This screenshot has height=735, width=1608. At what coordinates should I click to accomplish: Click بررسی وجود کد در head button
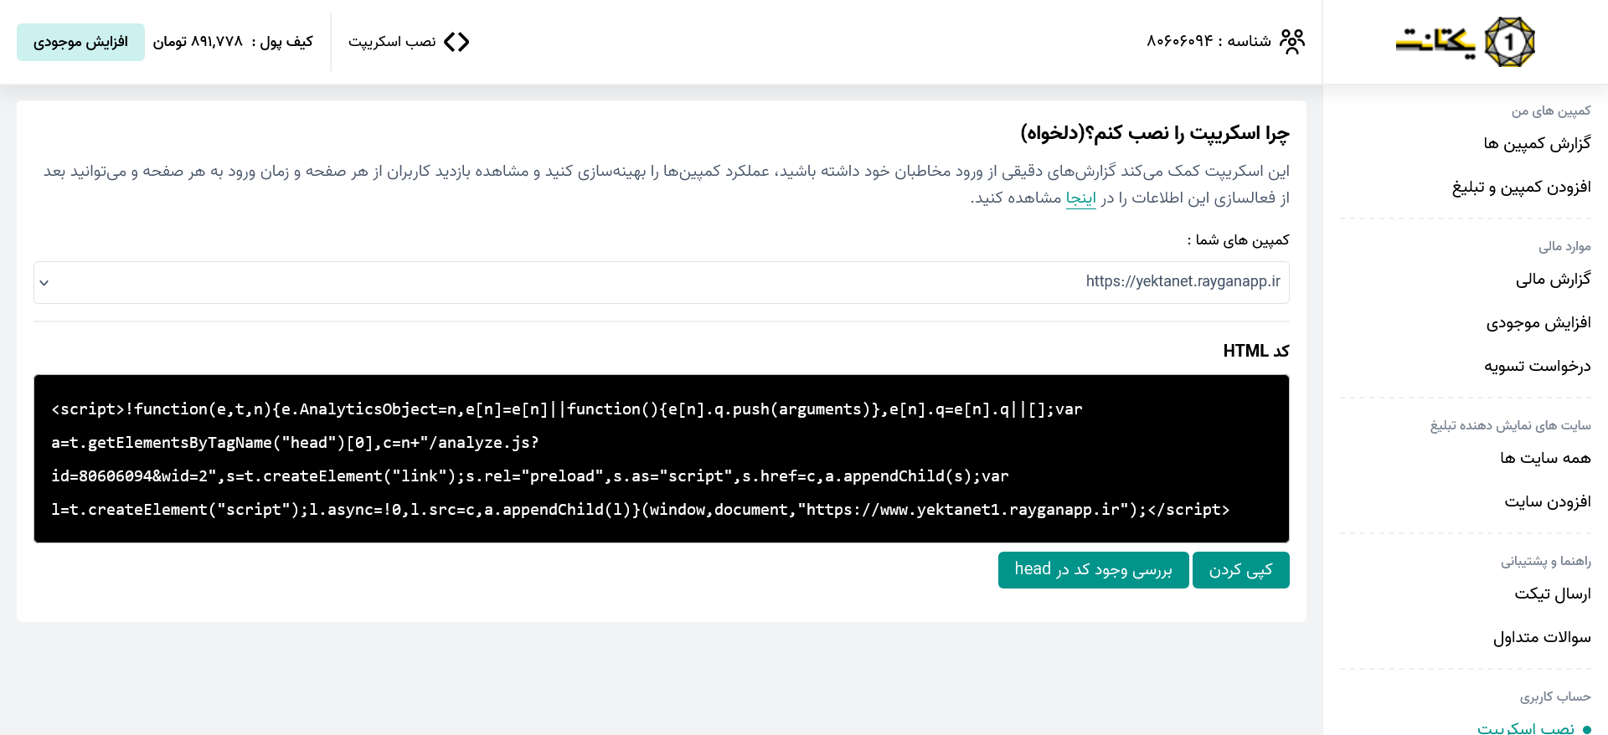[1093, 570]
